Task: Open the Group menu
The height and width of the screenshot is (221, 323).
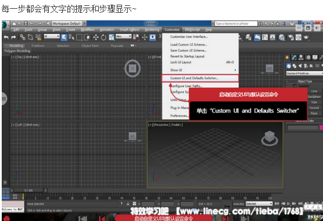Action: coord(42,30)
